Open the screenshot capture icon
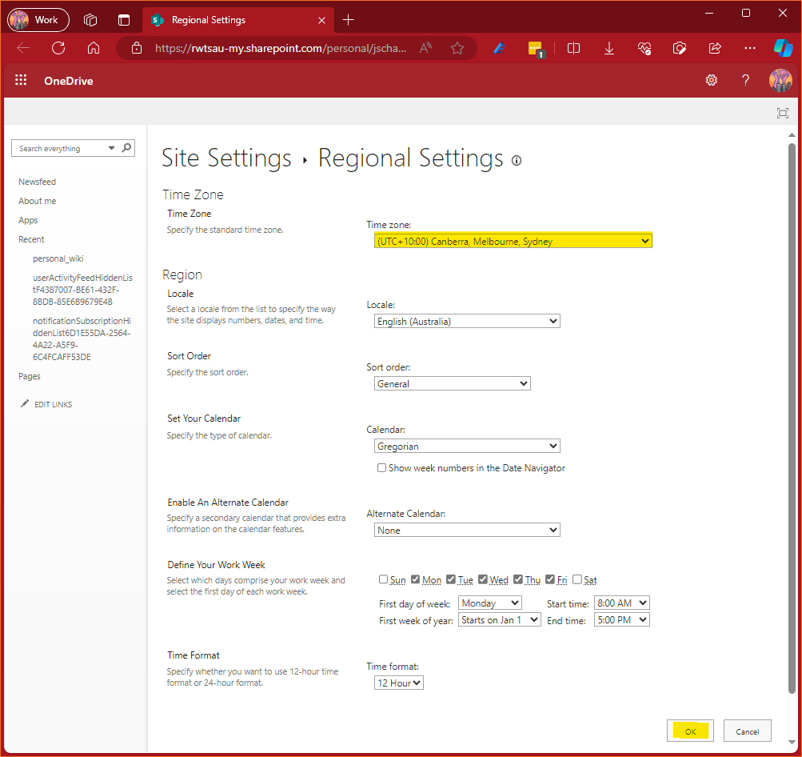 tap(679, 48)
